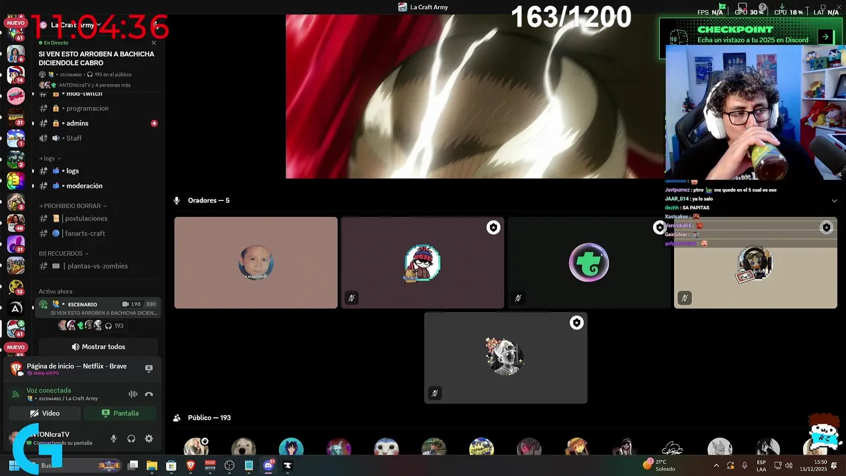846x476 pixels.
Task: Show hidden system tray icons
Action: 716,465
